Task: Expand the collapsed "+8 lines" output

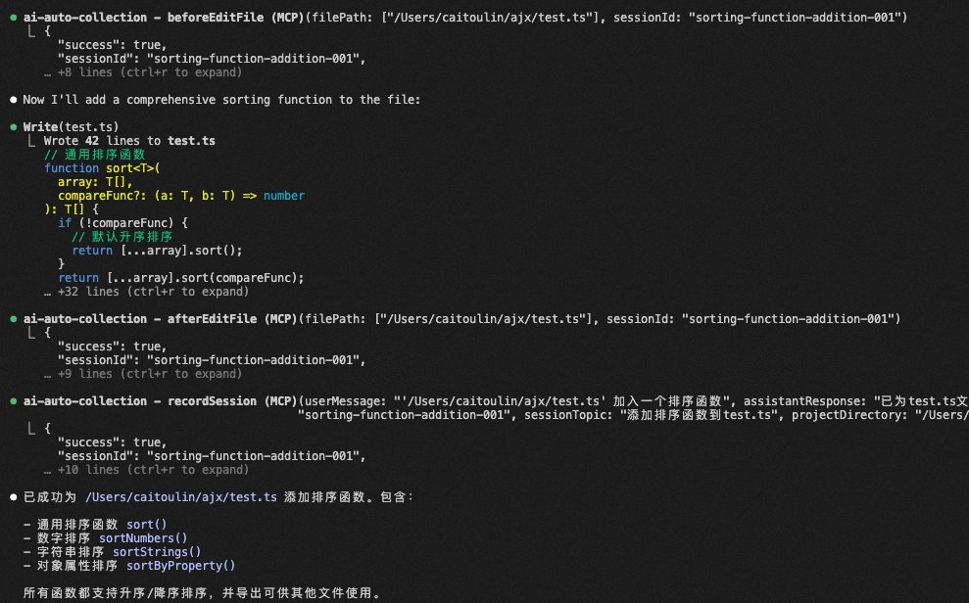Action: click(x=142, y=72)
